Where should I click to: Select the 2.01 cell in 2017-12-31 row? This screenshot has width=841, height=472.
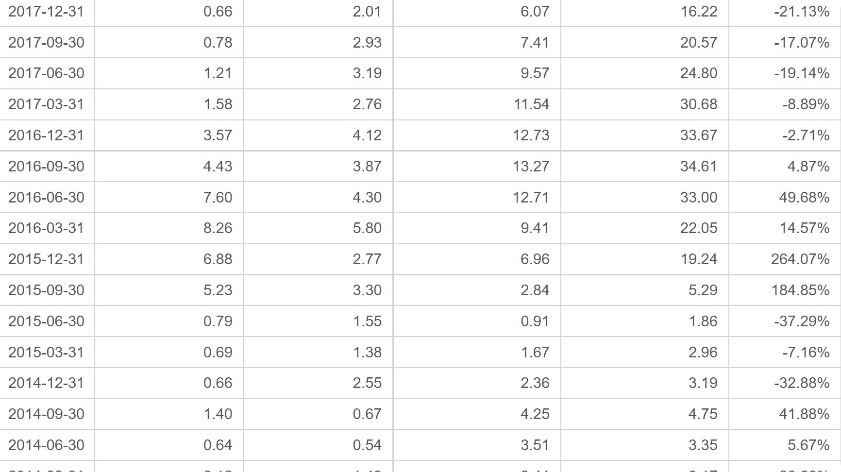(x=318, y=12)
